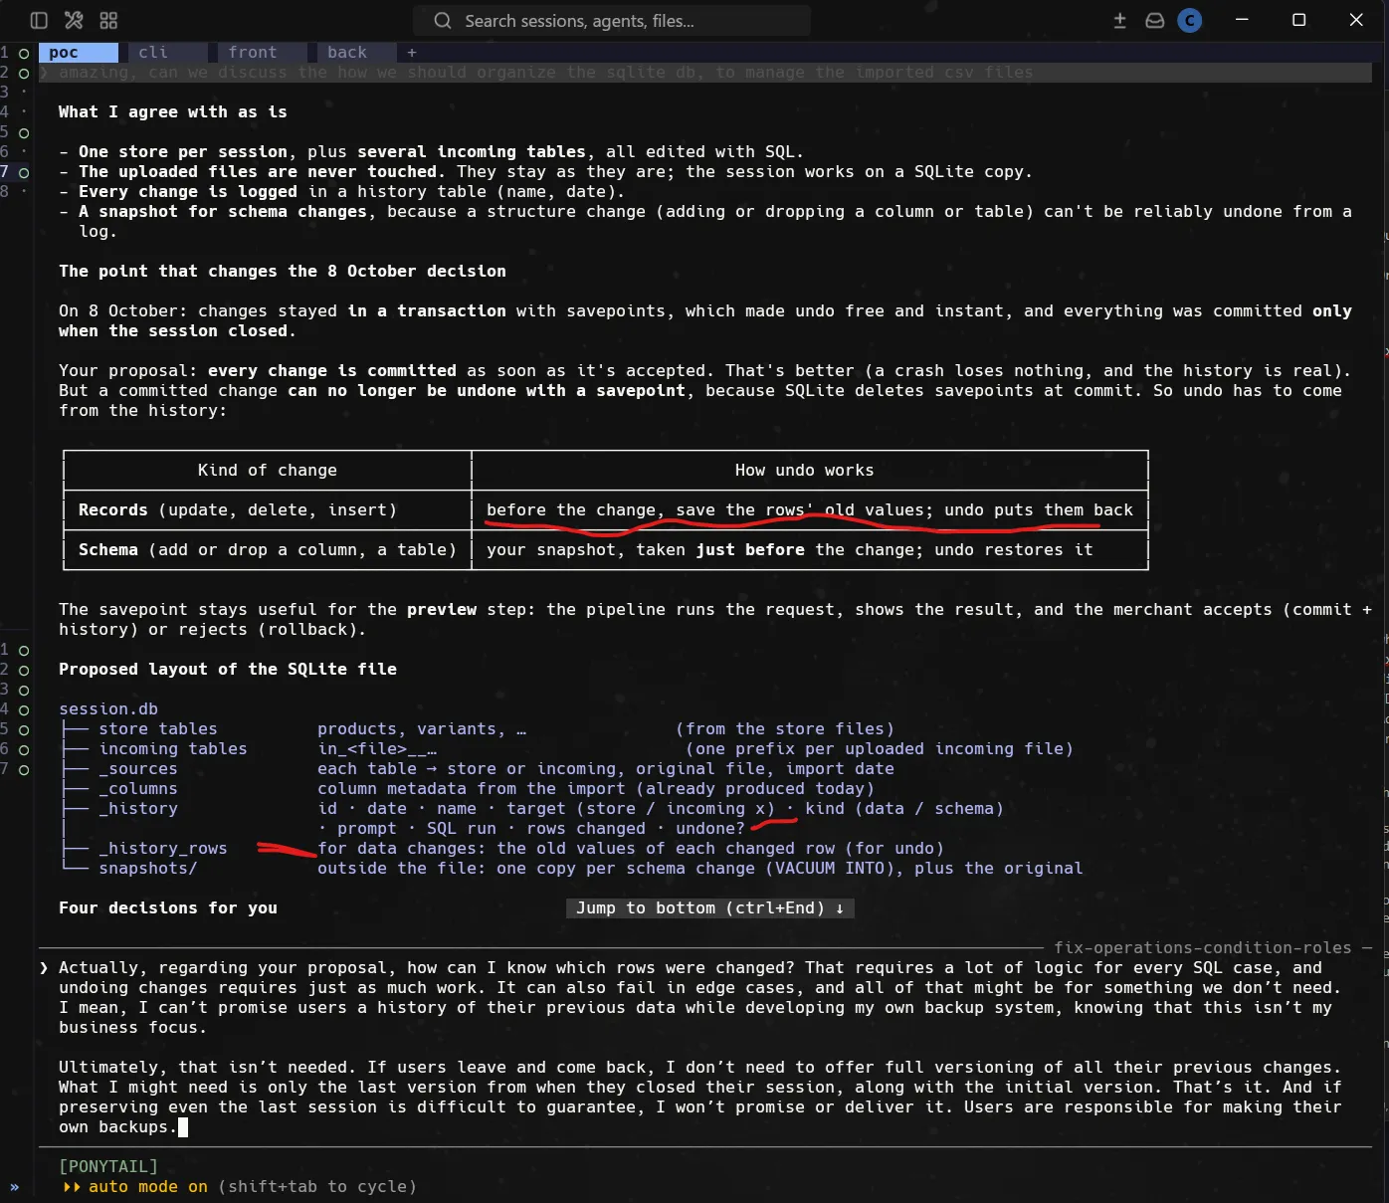This screenshot has height=1203, width=1389.
Task: Click the plus-minus diff icon
Action: point(1119,20)
